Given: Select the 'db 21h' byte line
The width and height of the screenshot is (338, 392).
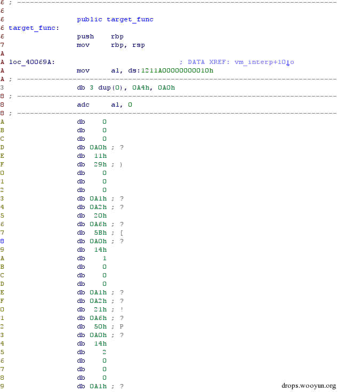Looking at the screenshot, I should (100, 309).
